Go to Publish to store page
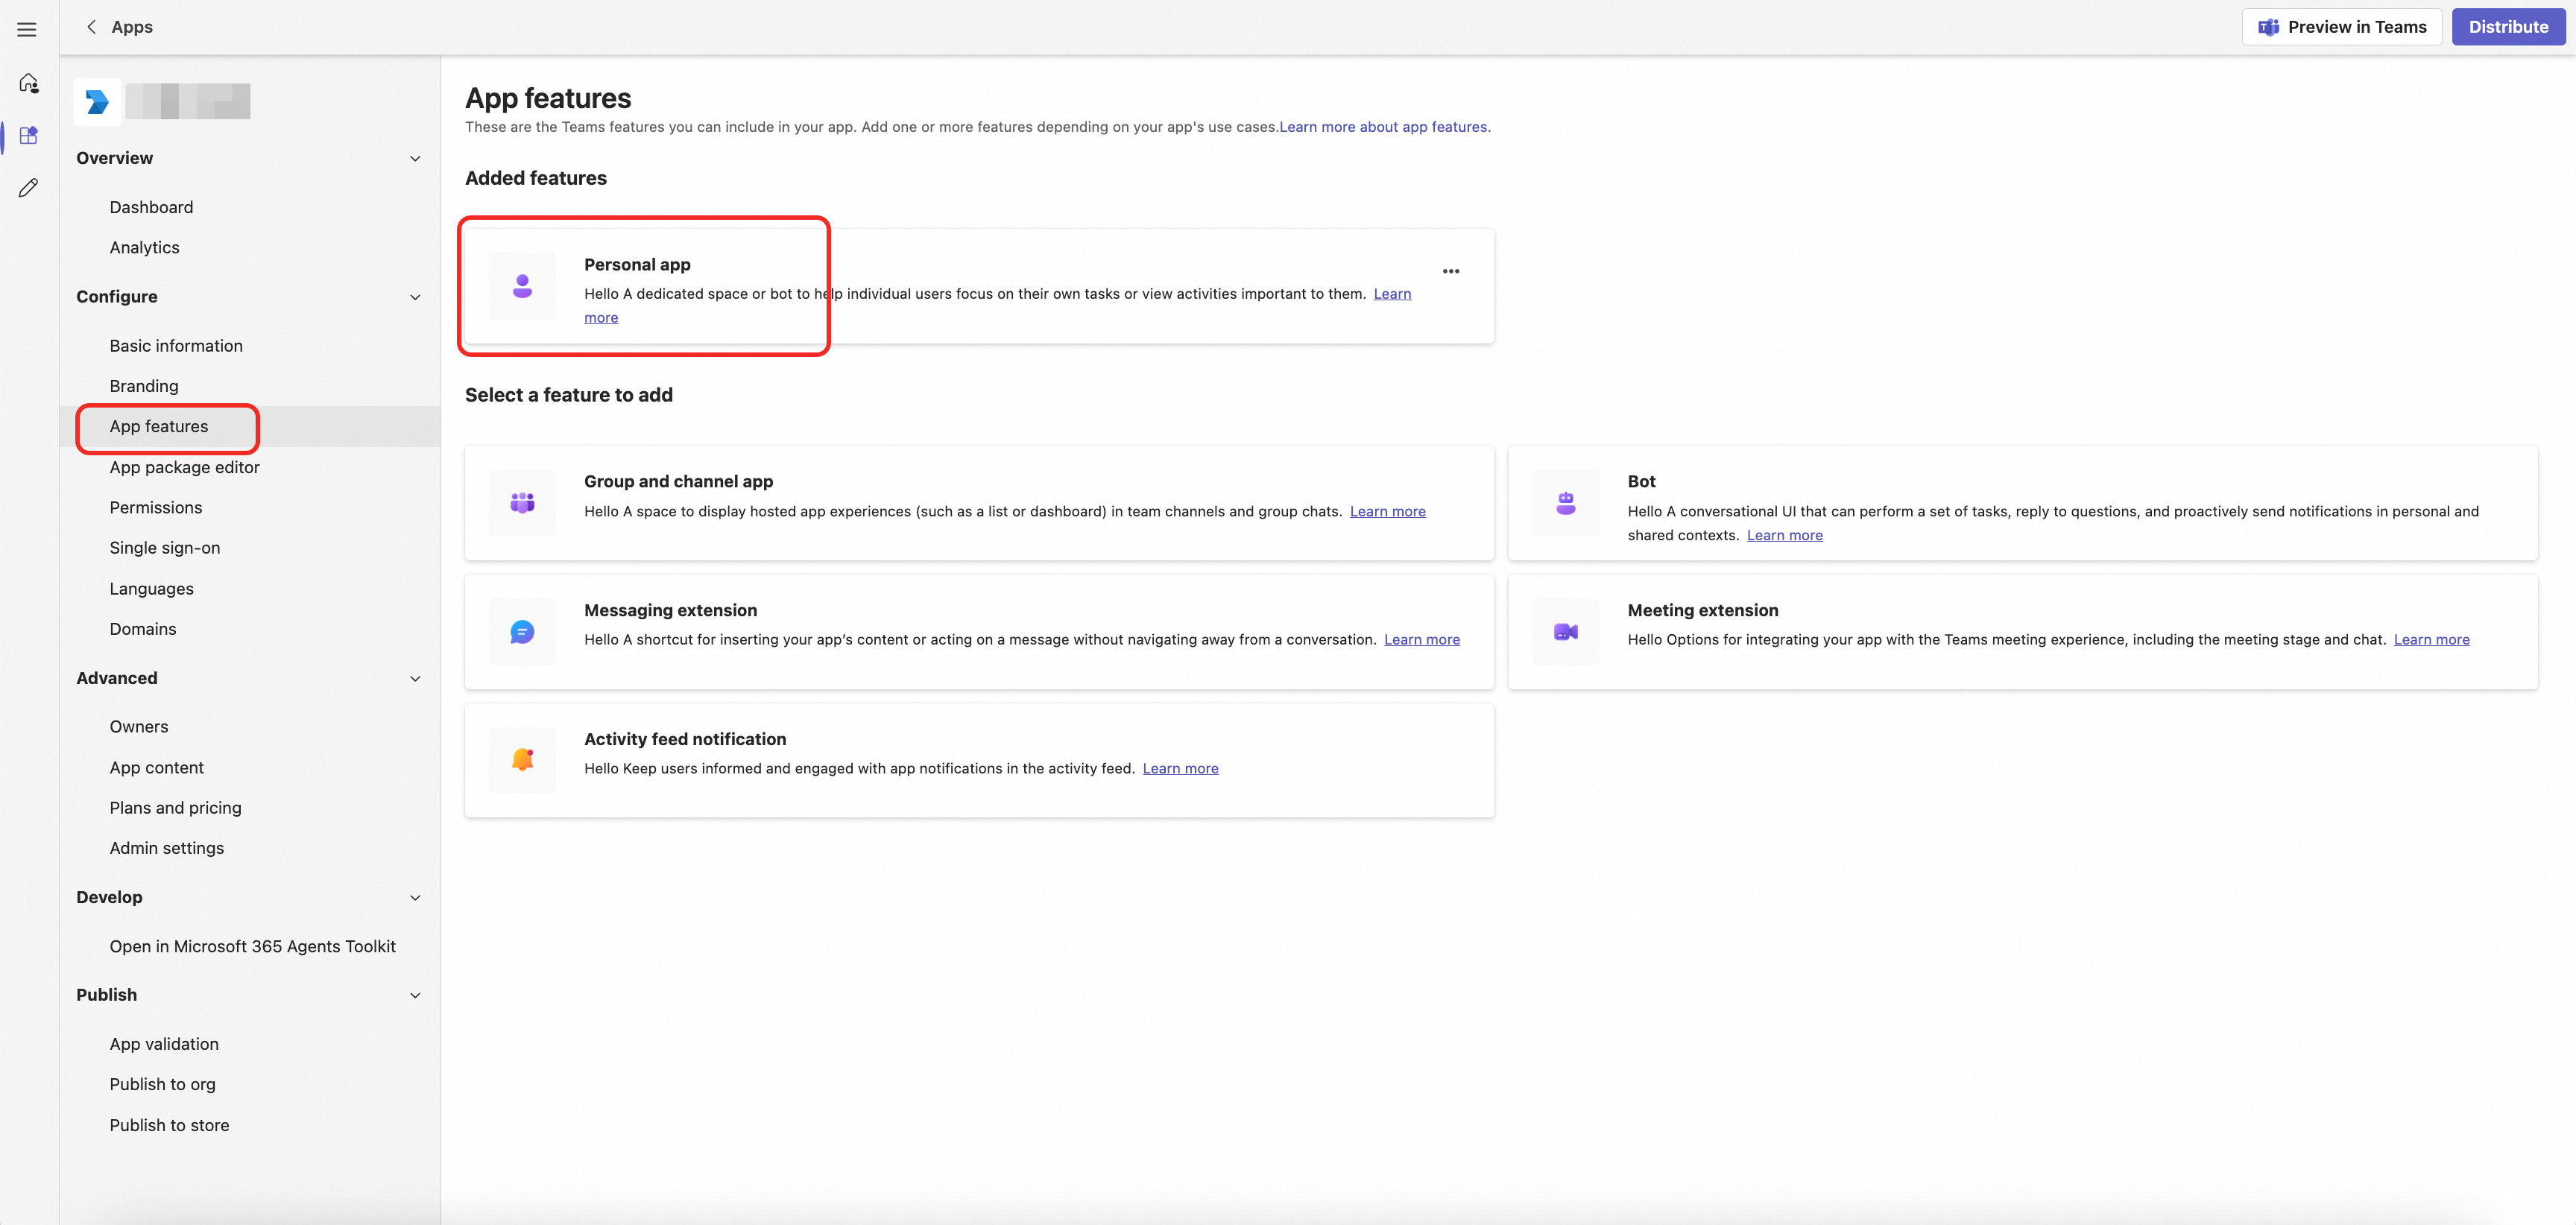 [169, 1125]
